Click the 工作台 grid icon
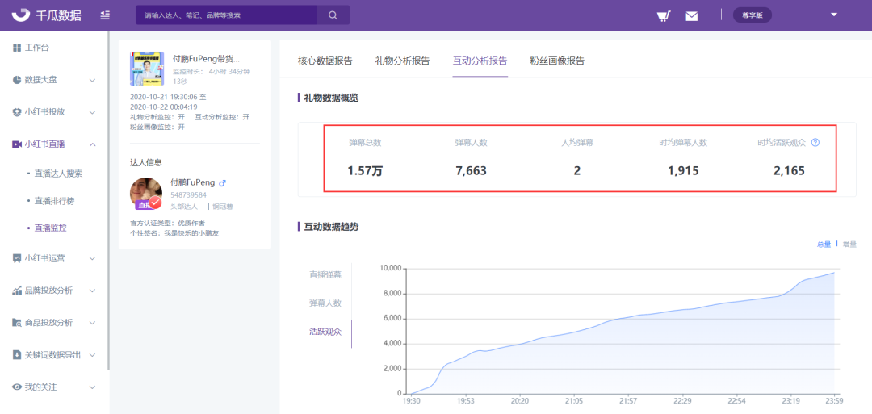Viewport: 872px width, 414px height. pos(17,48)
